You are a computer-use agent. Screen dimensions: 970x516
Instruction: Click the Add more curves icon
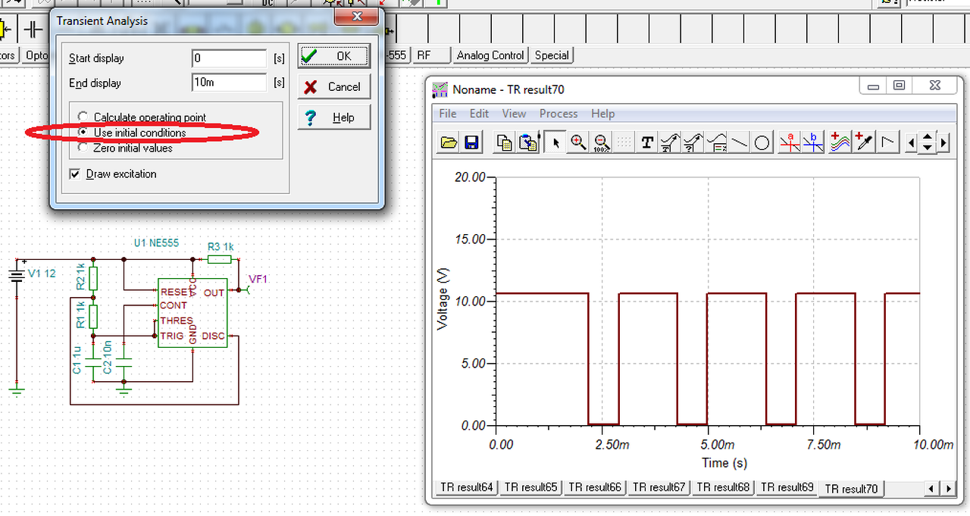[840, 142]
